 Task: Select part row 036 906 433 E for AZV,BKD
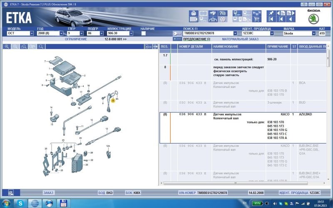pos(243,128)
